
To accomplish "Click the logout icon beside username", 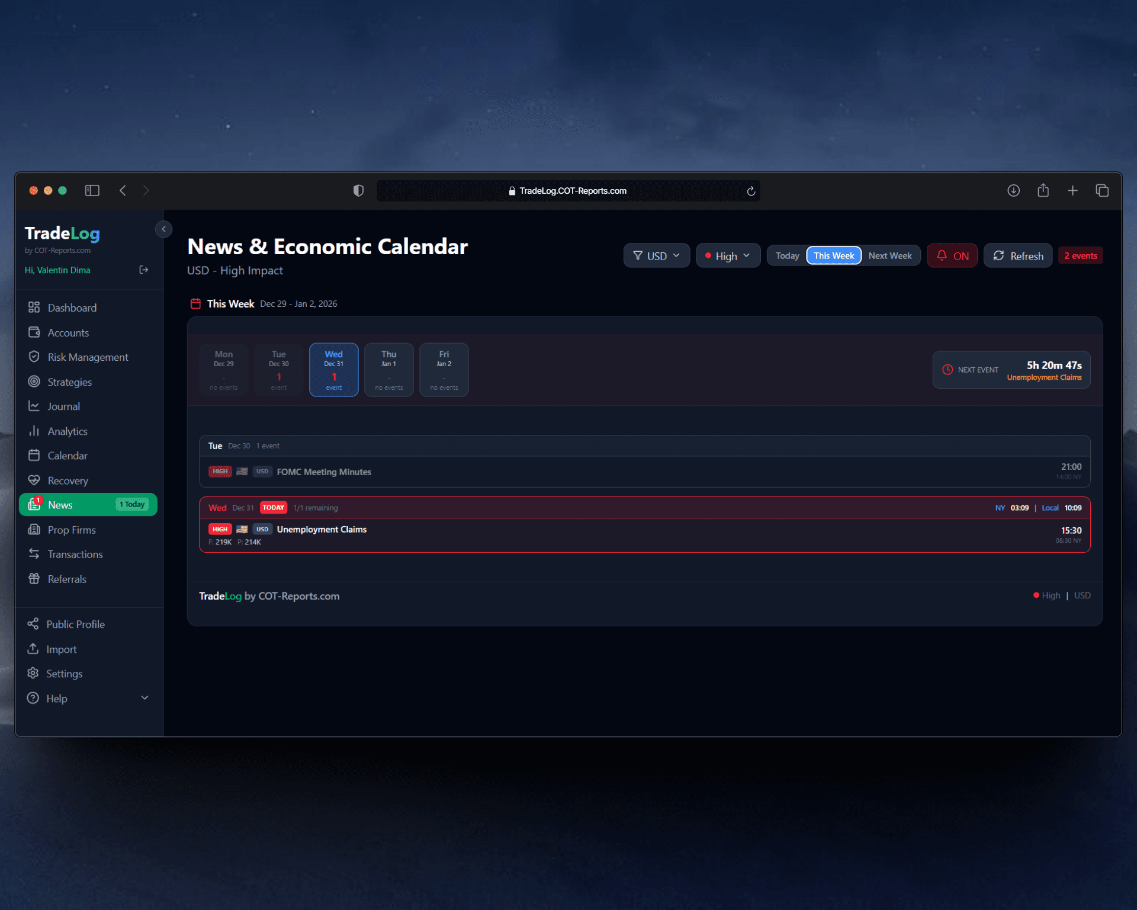I will click(x=143, y=270).
